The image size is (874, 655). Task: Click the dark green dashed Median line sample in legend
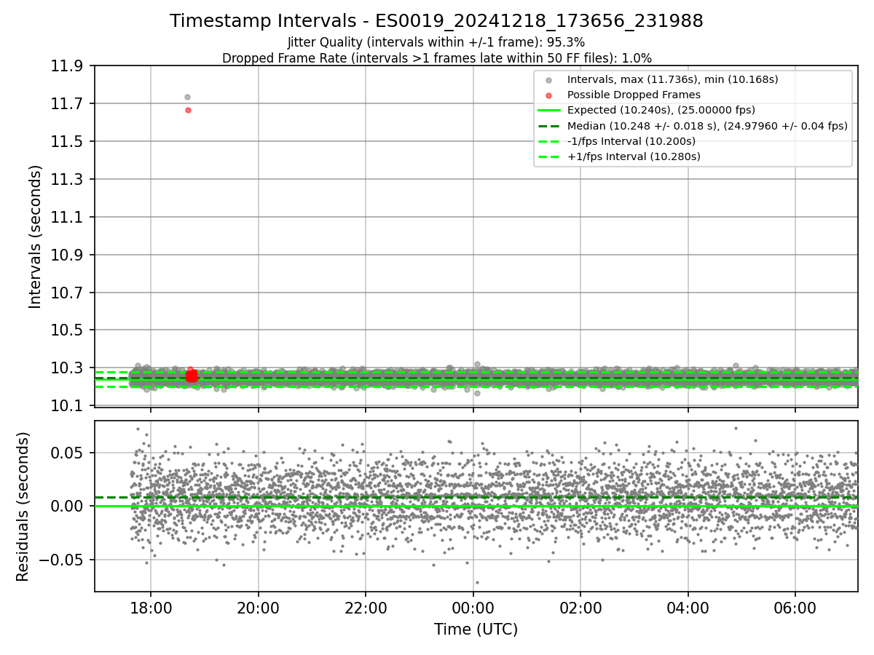point(548,126)
